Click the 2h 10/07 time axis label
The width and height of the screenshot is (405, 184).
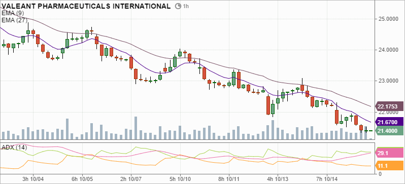pyautogui.click(x=131, y=178)
